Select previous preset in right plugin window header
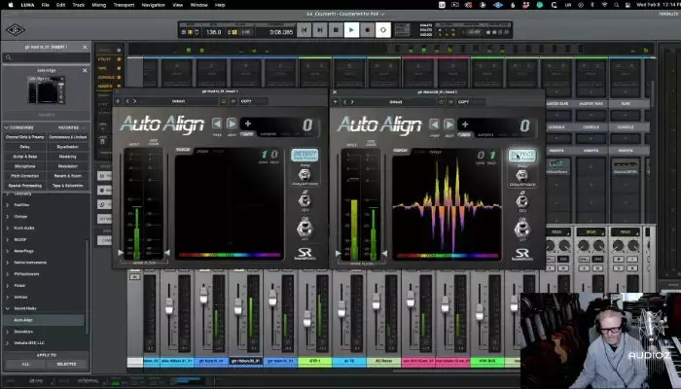The width and height of the screenshot is (681, 389). coord(344,102)
